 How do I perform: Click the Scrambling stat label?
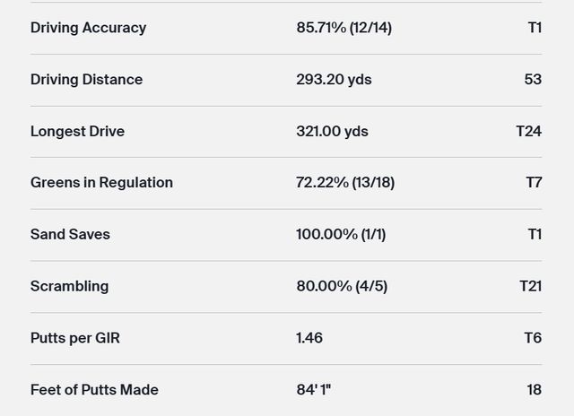click(69, 287)
